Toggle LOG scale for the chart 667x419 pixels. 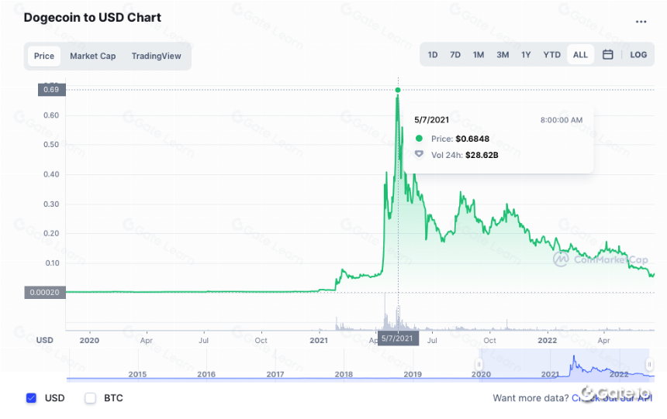(638, 55)
